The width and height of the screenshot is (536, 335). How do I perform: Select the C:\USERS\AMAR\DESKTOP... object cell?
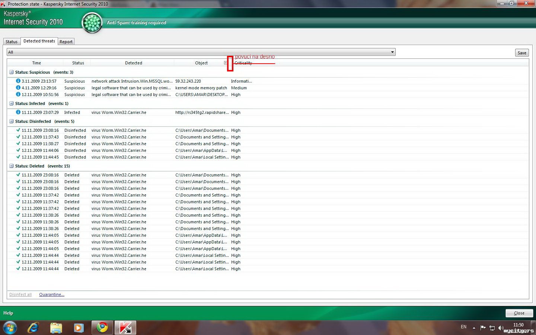pyautogui.click(x=202, y=95)
